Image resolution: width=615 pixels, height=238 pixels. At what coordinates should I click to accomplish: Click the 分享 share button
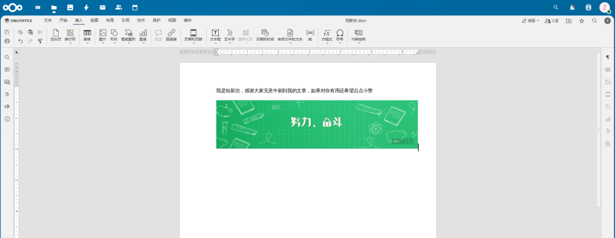point(552,20)
